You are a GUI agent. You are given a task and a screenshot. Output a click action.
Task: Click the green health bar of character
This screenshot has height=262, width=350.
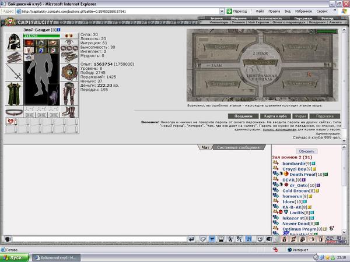tap(41, 36)
